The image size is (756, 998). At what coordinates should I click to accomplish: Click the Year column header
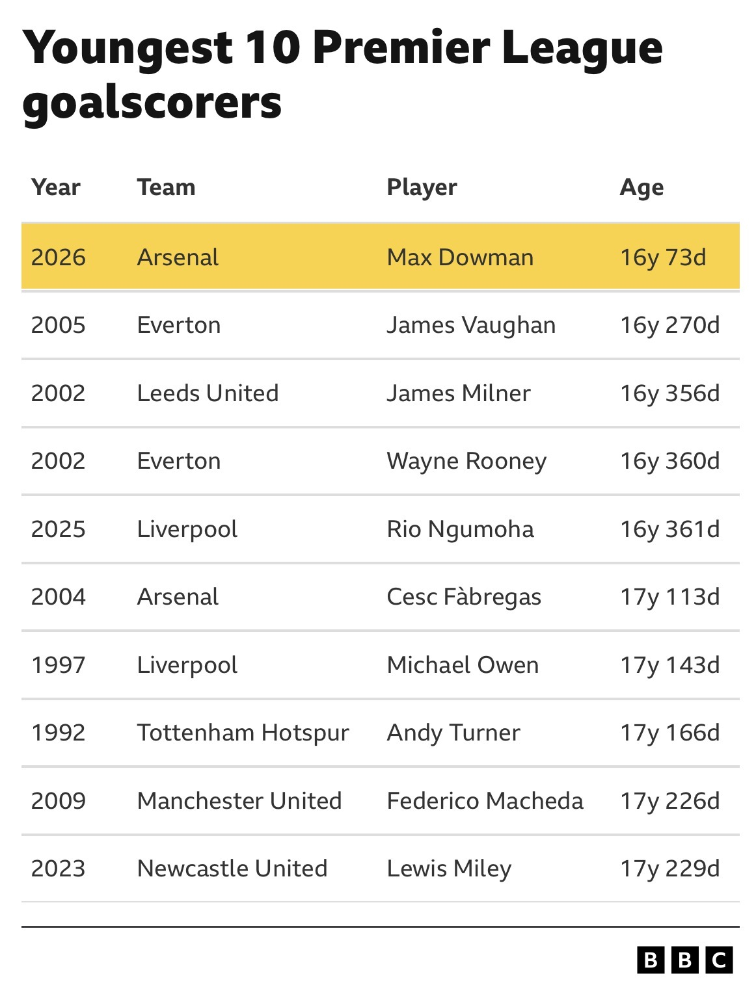pyautogui.click(x=56, y=187)
